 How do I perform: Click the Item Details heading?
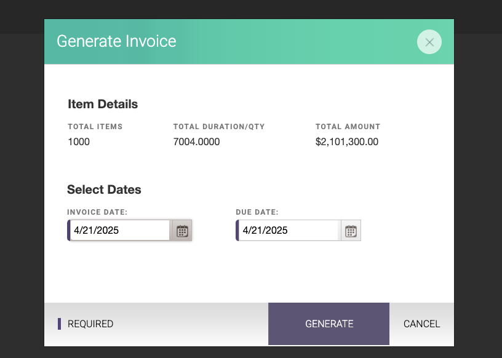pyautogui.click(x=103, y=104)
